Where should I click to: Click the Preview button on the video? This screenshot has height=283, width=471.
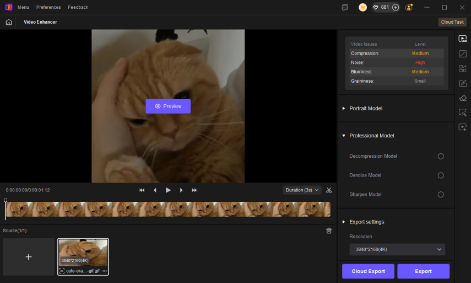(168, 106)
